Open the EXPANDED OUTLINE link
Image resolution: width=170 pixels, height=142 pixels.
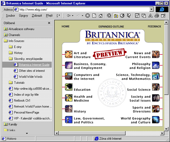111,27
